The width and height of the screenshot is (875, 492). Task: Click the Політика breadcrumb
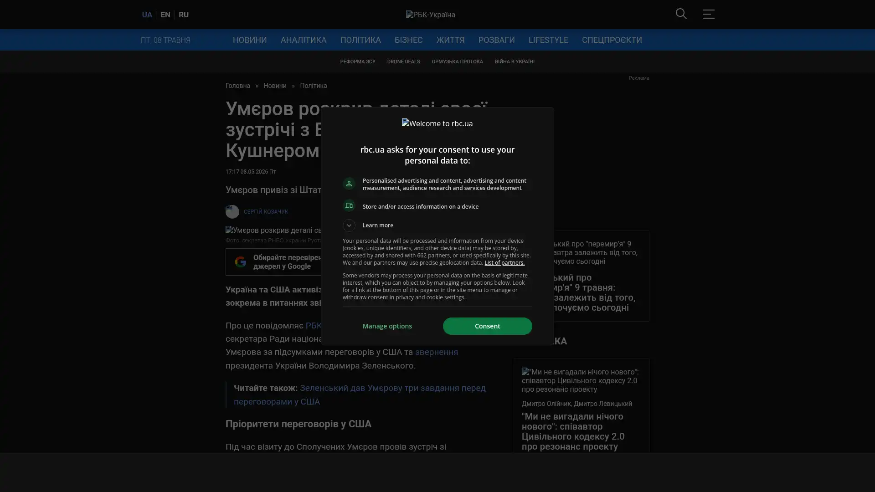point(314,86)
